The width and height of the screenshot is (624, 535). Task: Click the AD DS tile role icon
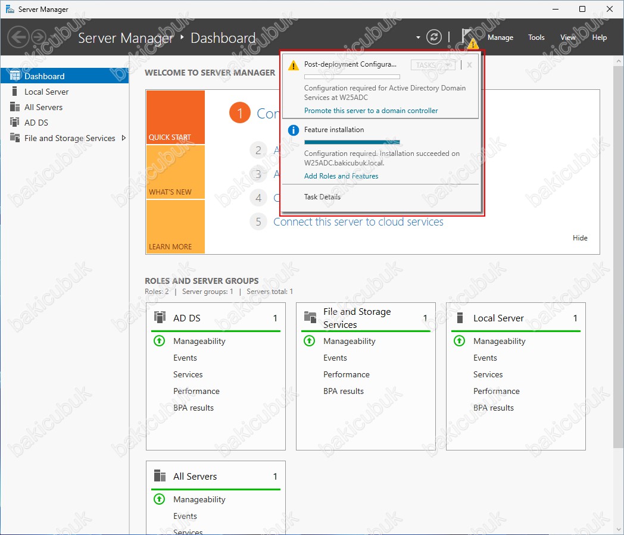click(x=160, y=317)
